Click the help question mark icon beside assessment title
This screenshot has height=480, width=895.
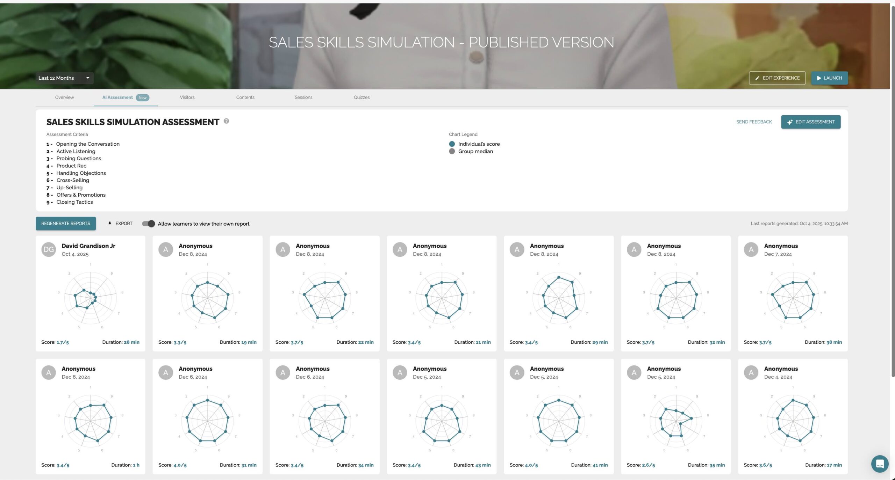click(x=226, y=121)
